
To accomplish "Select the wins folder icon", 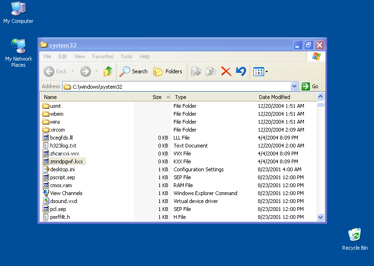I will coord(45,122).
